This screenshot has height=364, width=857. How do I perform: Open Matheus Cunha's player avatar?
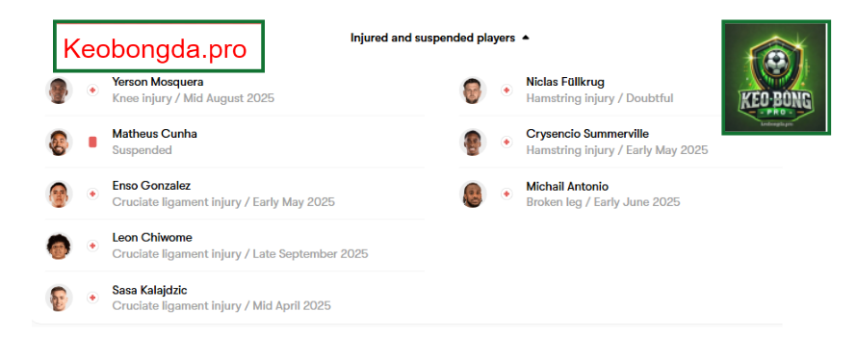pos(59,143)
